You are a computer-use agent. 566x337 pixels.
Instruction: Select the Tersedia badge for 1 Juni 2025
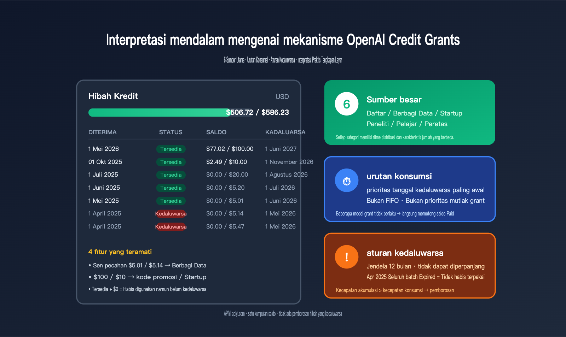(171, 188)
